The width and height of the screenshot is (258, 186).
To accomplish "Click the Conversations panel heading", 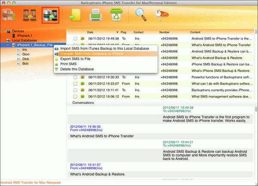I will (x=83, y=103).
